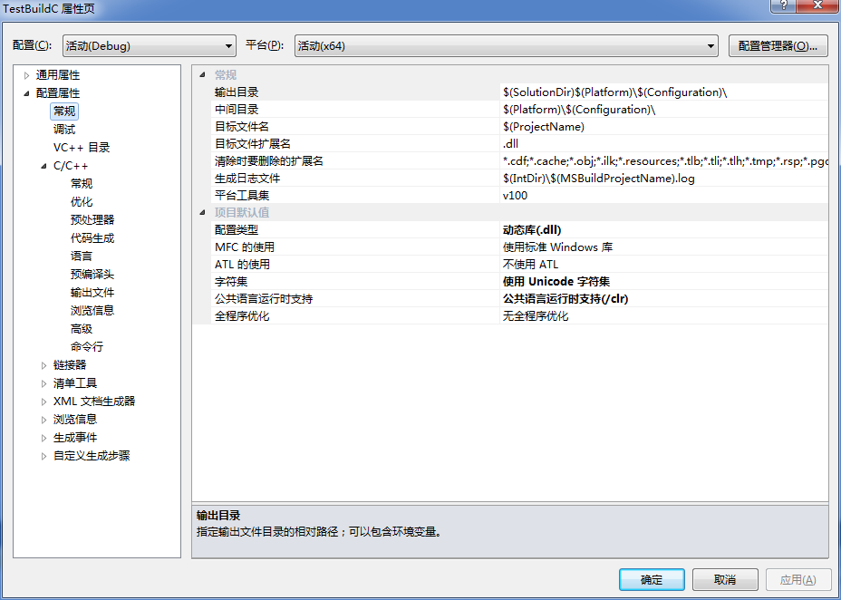Collapse the 配置属性 tree node
841x600 pixels.
tap(27, 93)
